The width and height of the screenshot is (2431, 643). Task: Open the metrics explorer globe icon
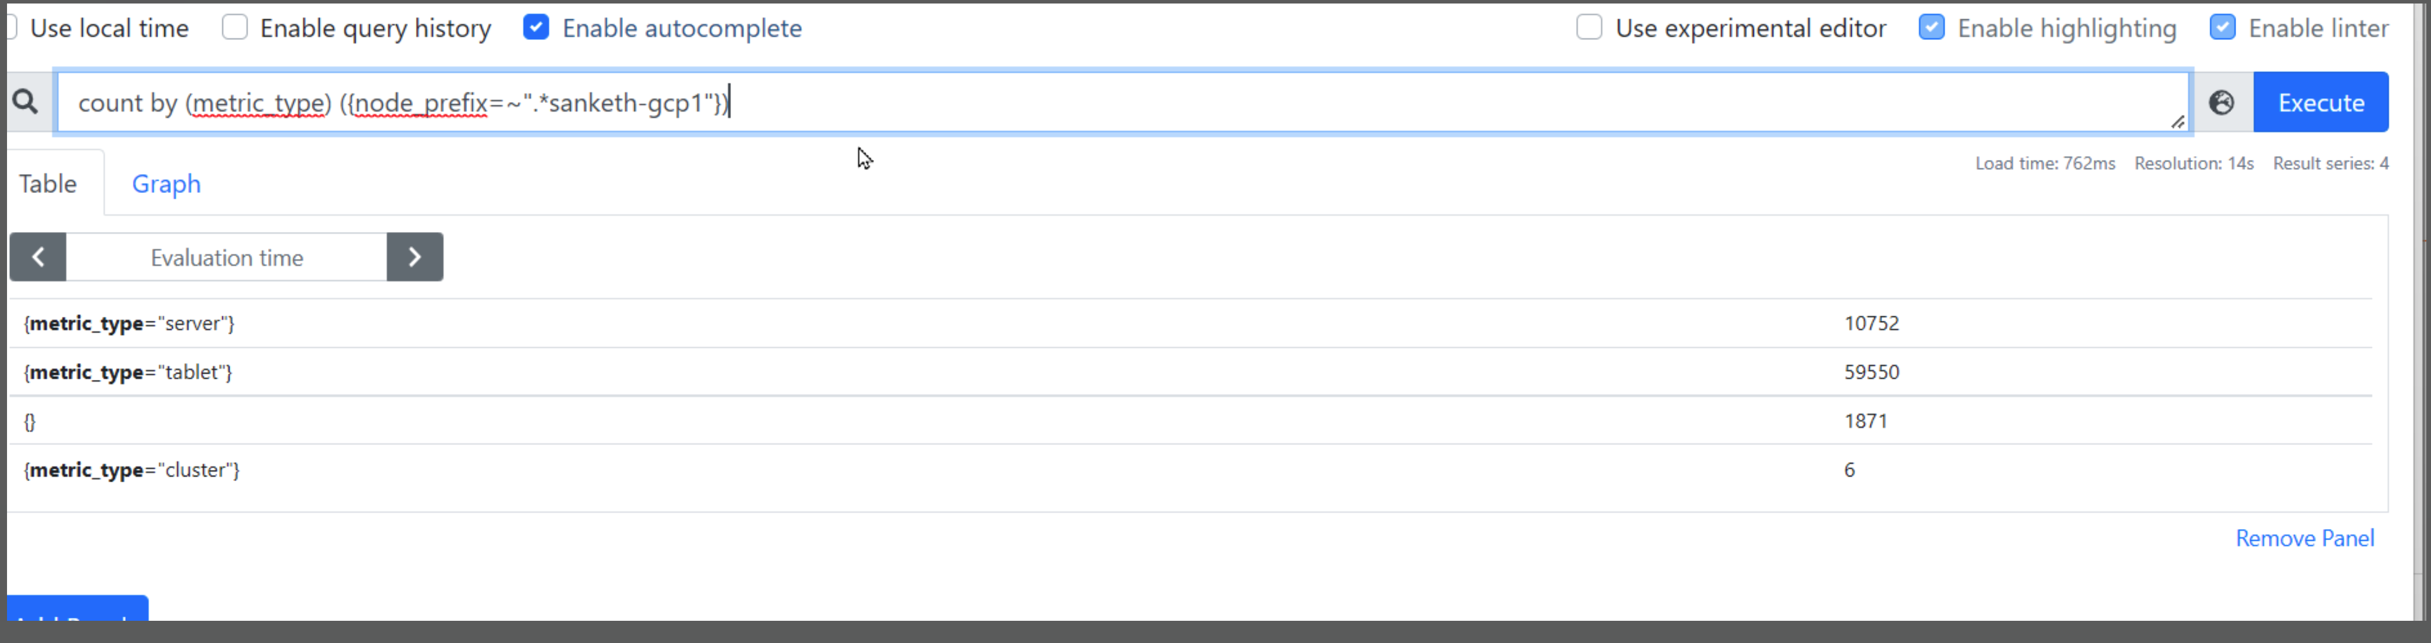[2221, 101]
